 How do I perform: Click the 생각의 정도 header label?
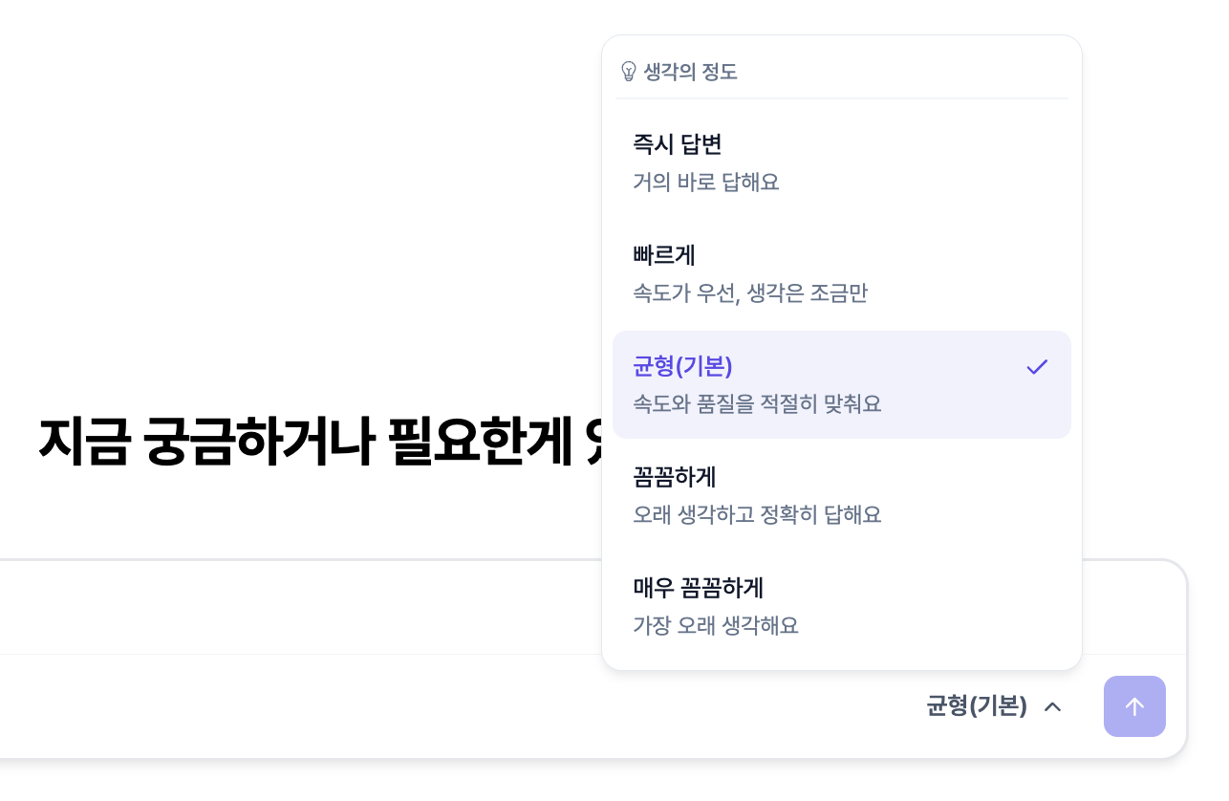point(690,72)
